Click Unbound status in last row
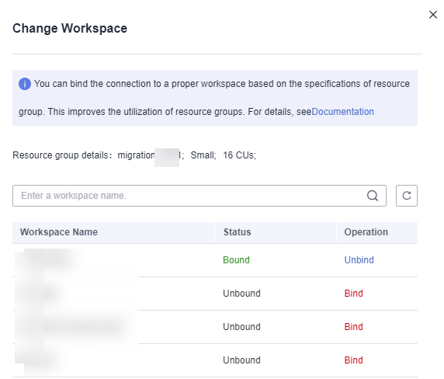 coord(241,360)
